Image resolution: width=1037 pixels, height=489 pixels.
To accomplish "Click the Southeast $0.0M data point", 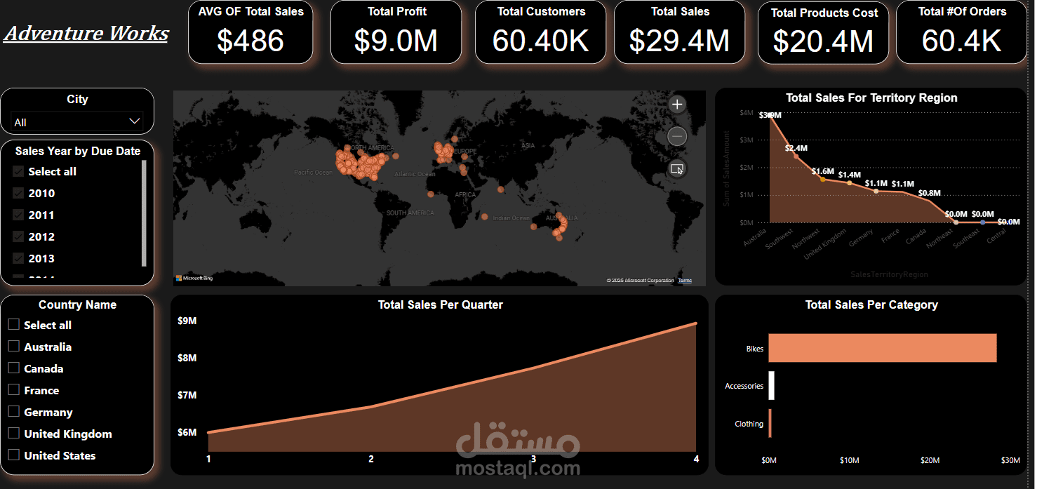I will coord(983,222).
